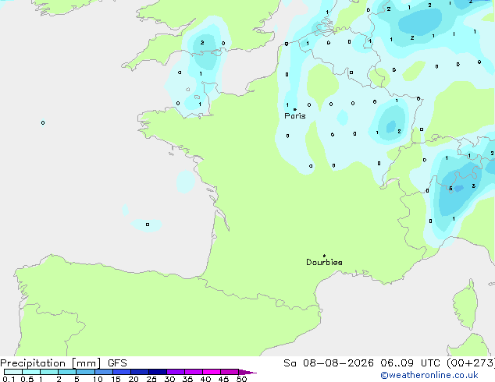
Task: Click the Dourbies city label
Action: pyautogui.click(x=324, y=262)
